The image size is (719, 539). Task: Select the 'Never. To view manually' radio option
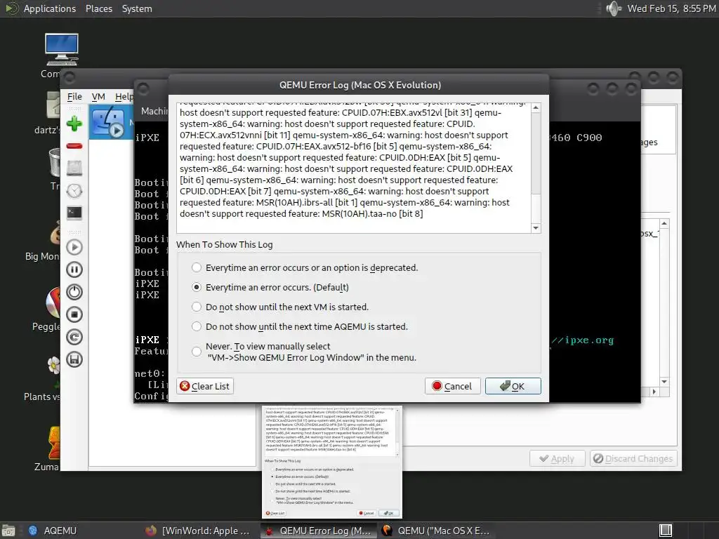[x=197, y=352]
